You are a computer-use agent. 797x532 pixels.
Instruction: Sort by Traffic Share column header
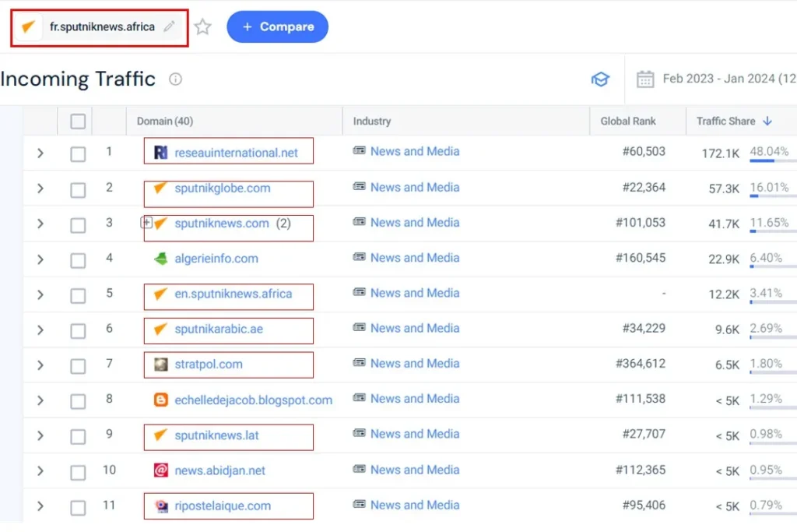(x=726, y=121)
